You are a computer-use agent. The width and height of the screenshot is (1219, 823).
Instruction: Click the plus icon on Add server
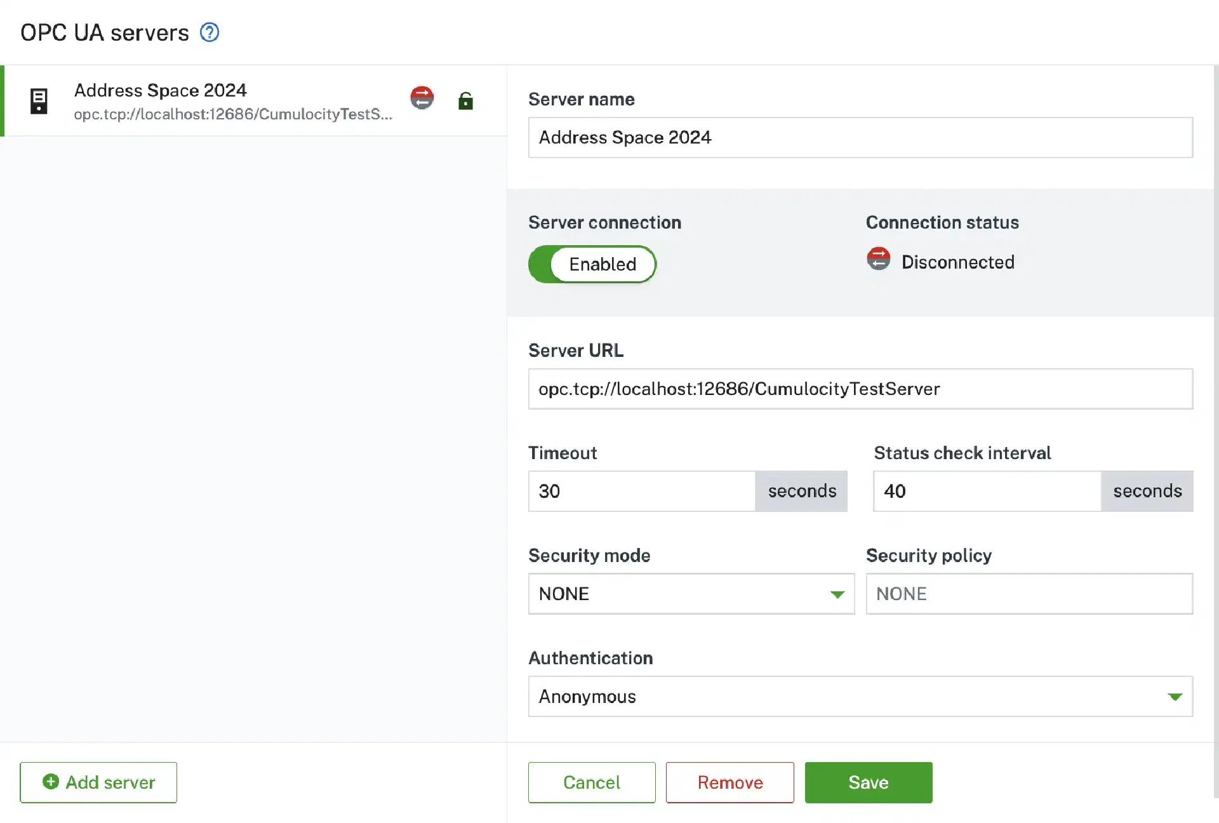click(51, 782)
